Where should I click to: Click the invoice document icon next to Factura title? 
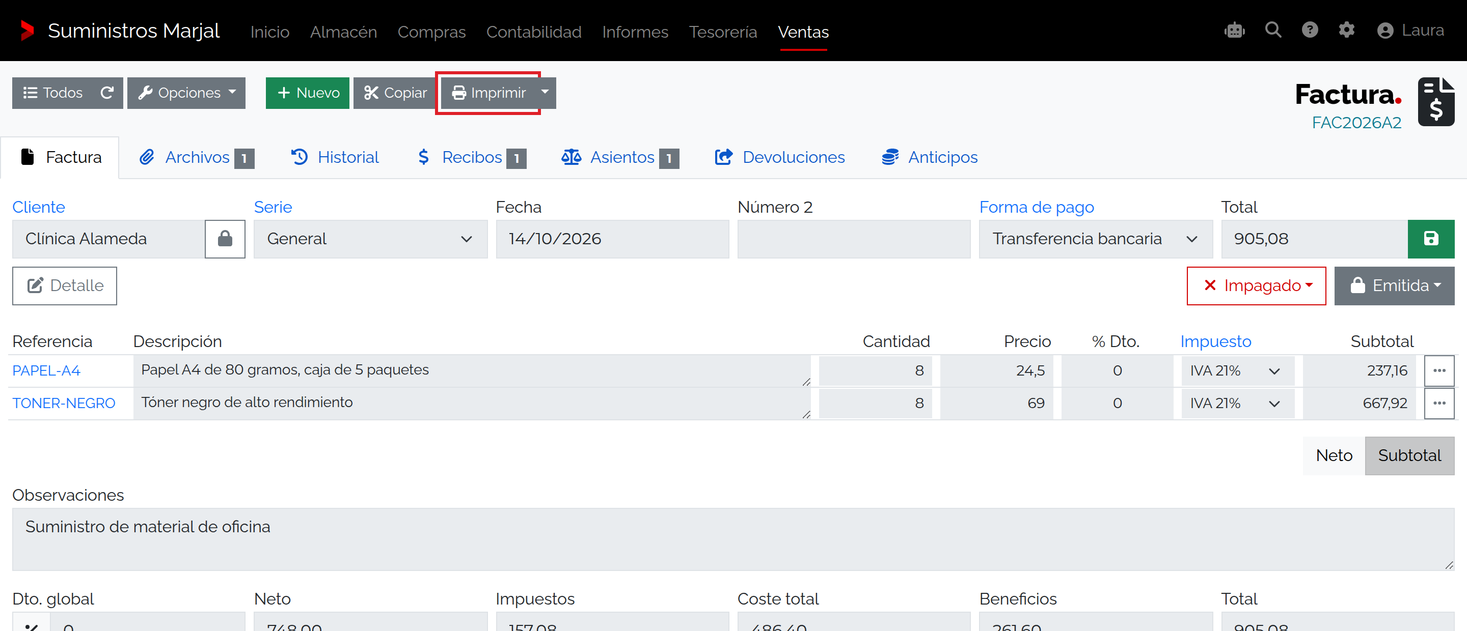click(1436, 102)
